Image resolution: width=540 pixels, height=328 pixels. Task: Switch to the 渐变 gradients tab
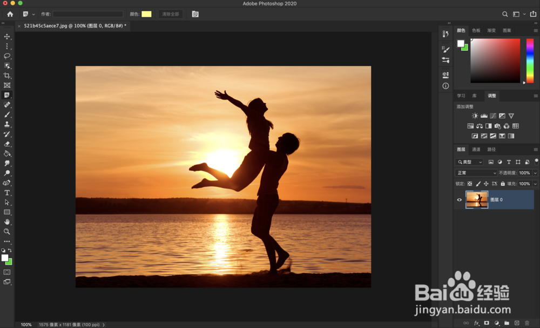(x=491, y=30)
